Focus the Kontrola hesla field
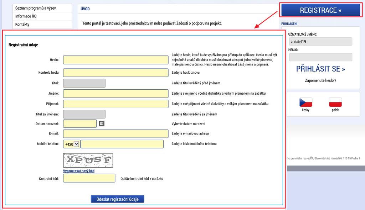The height and width of the screenshot is (210, 365). tap(116, 73)
